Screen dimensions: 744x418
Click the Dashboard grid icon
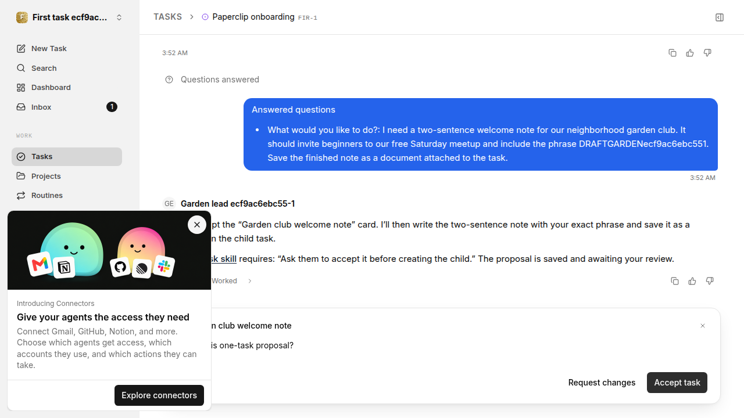coord(21,88)
